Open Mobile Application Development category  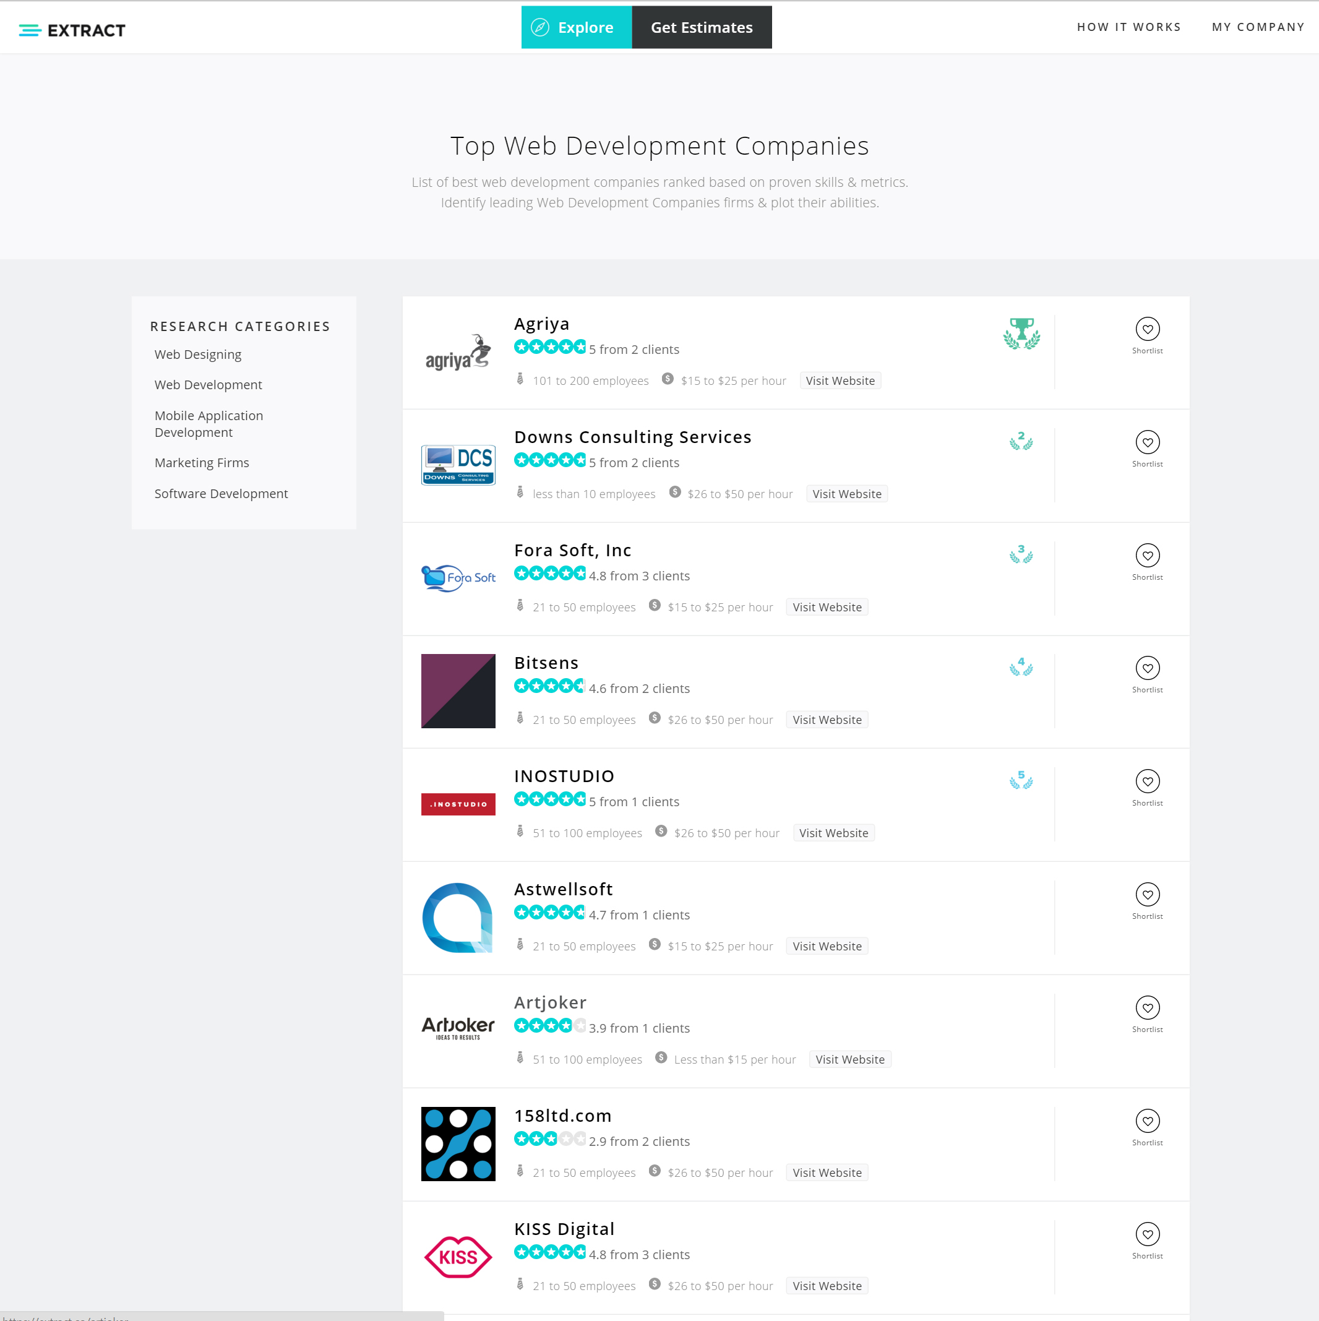(208, 424)
